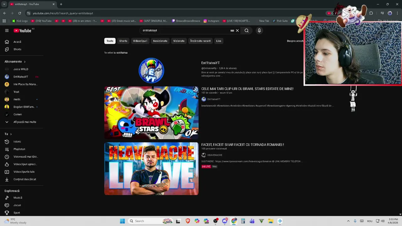
Task: Open the Calculator taskbar icon
Action: pos(243,221)
